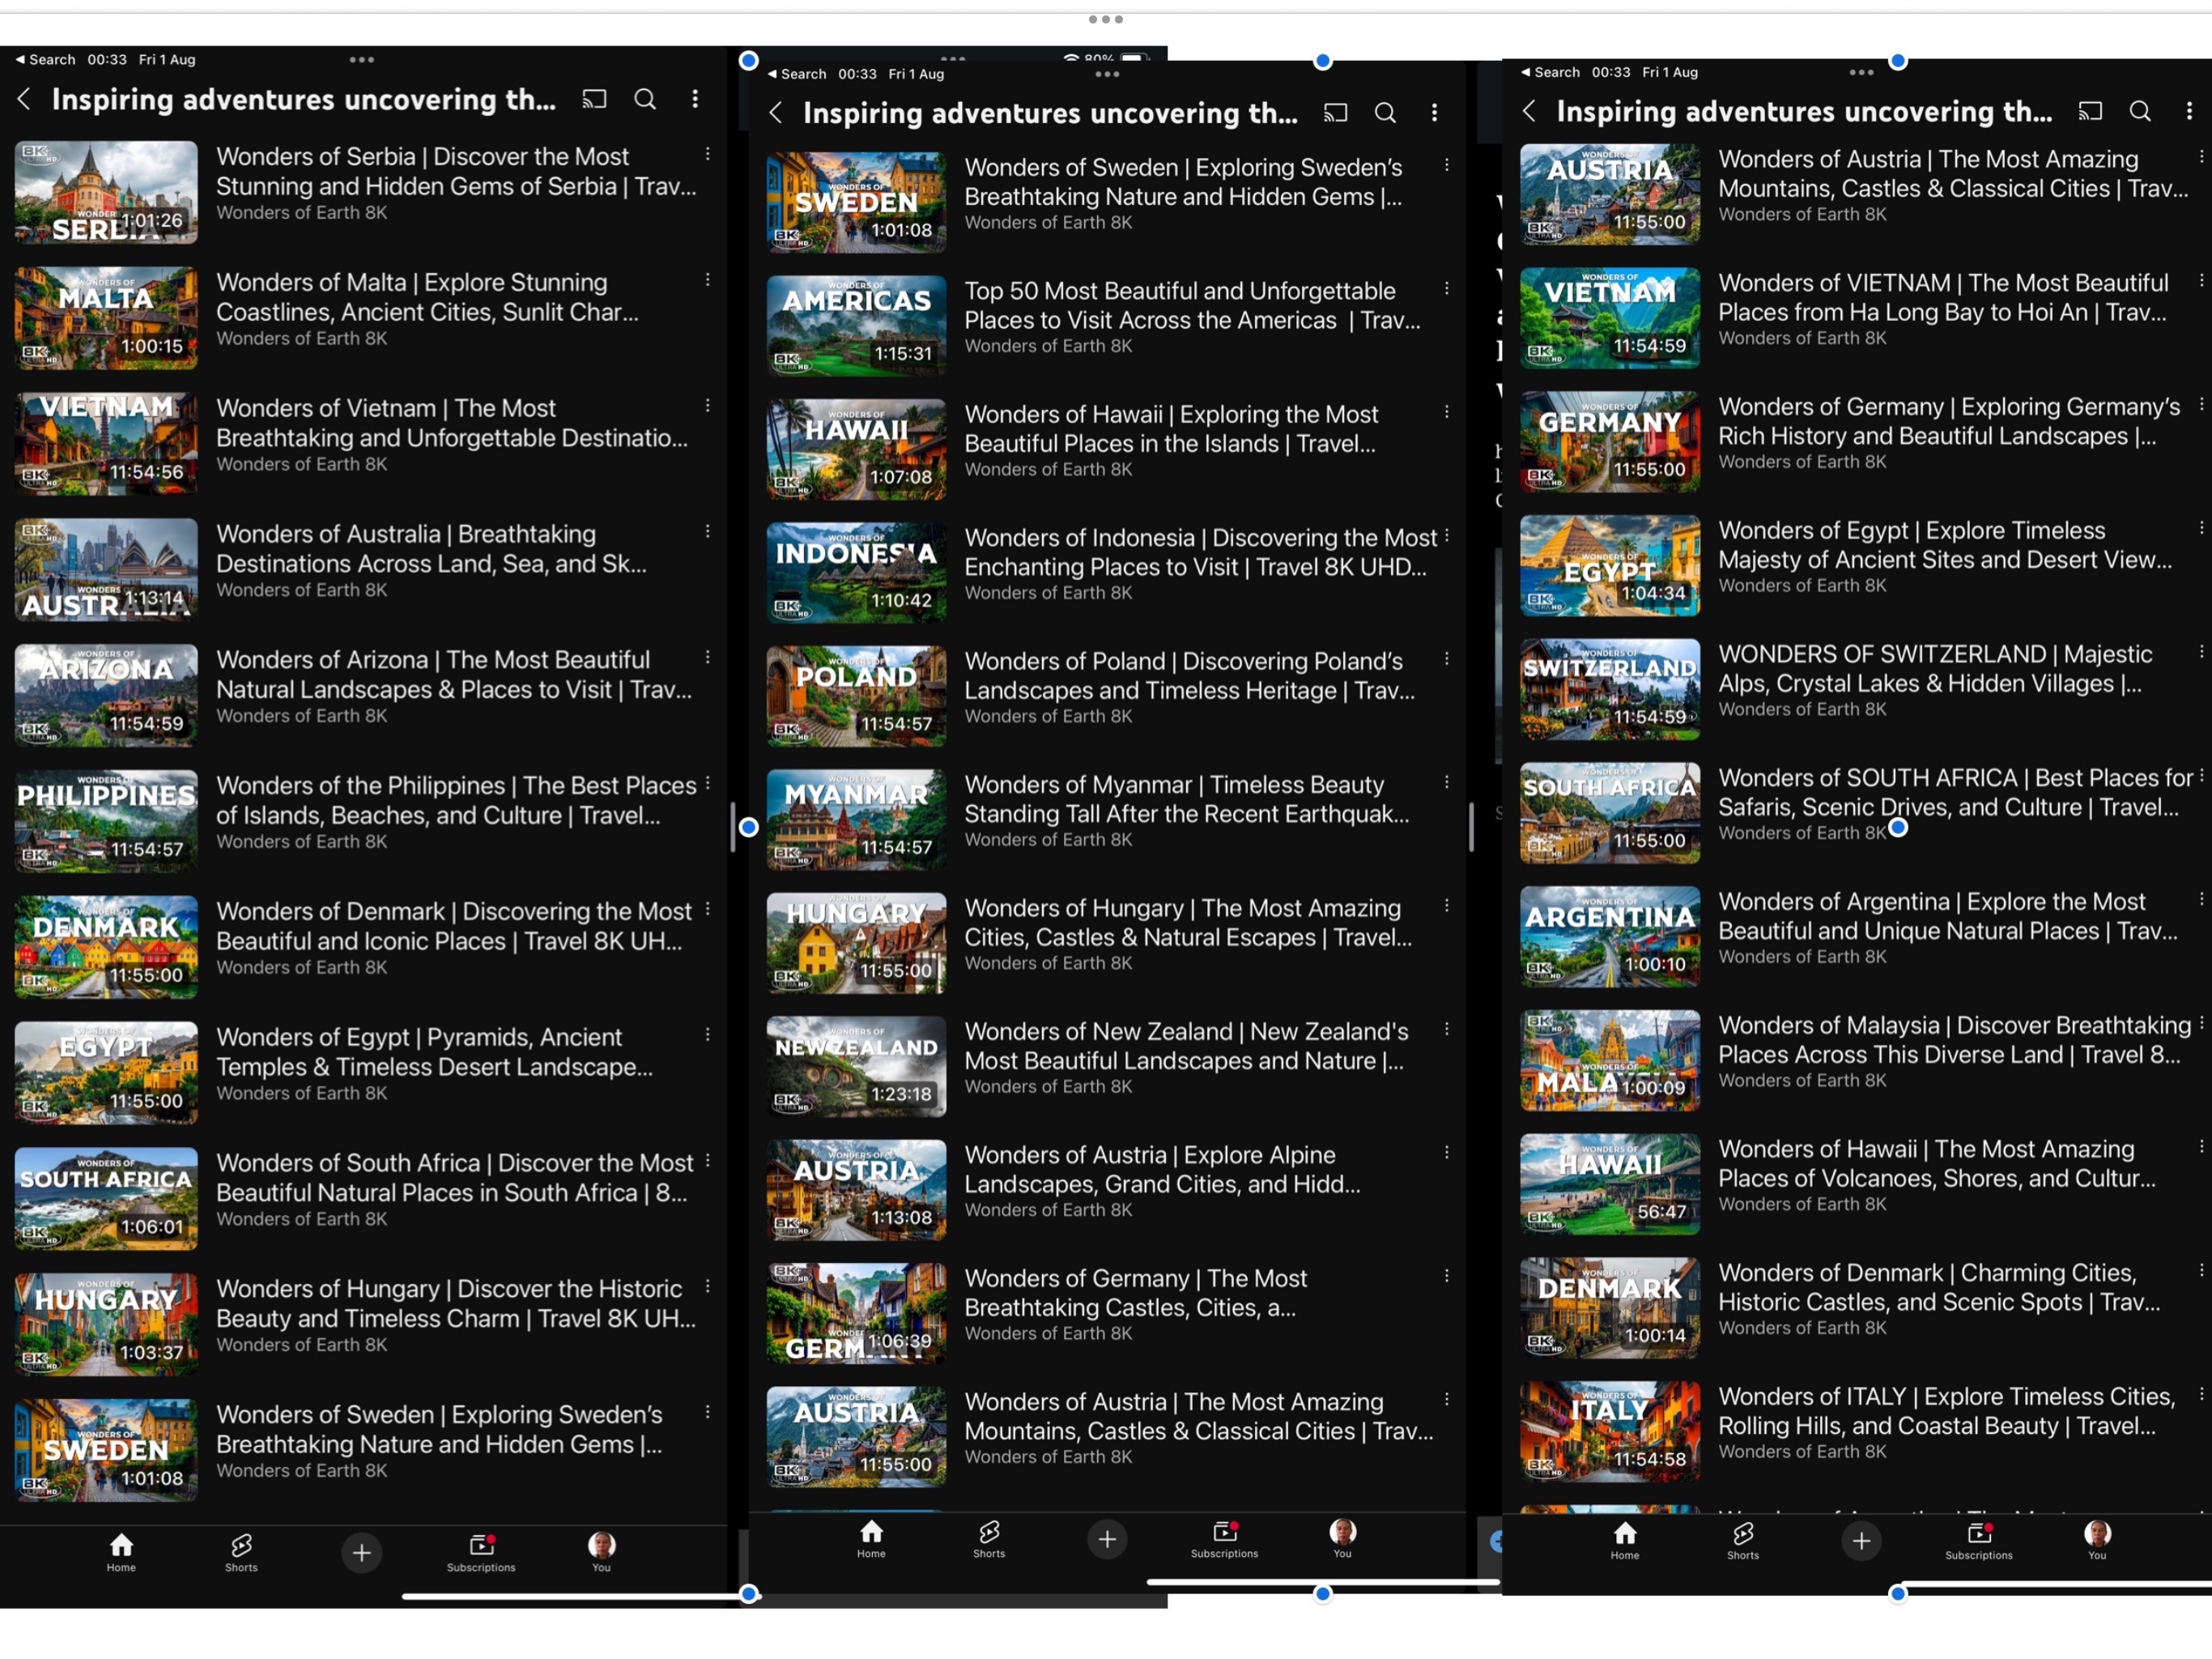Tap the create plus button in middle panel
2212x1659 pixels.
coord(1106,1539)
